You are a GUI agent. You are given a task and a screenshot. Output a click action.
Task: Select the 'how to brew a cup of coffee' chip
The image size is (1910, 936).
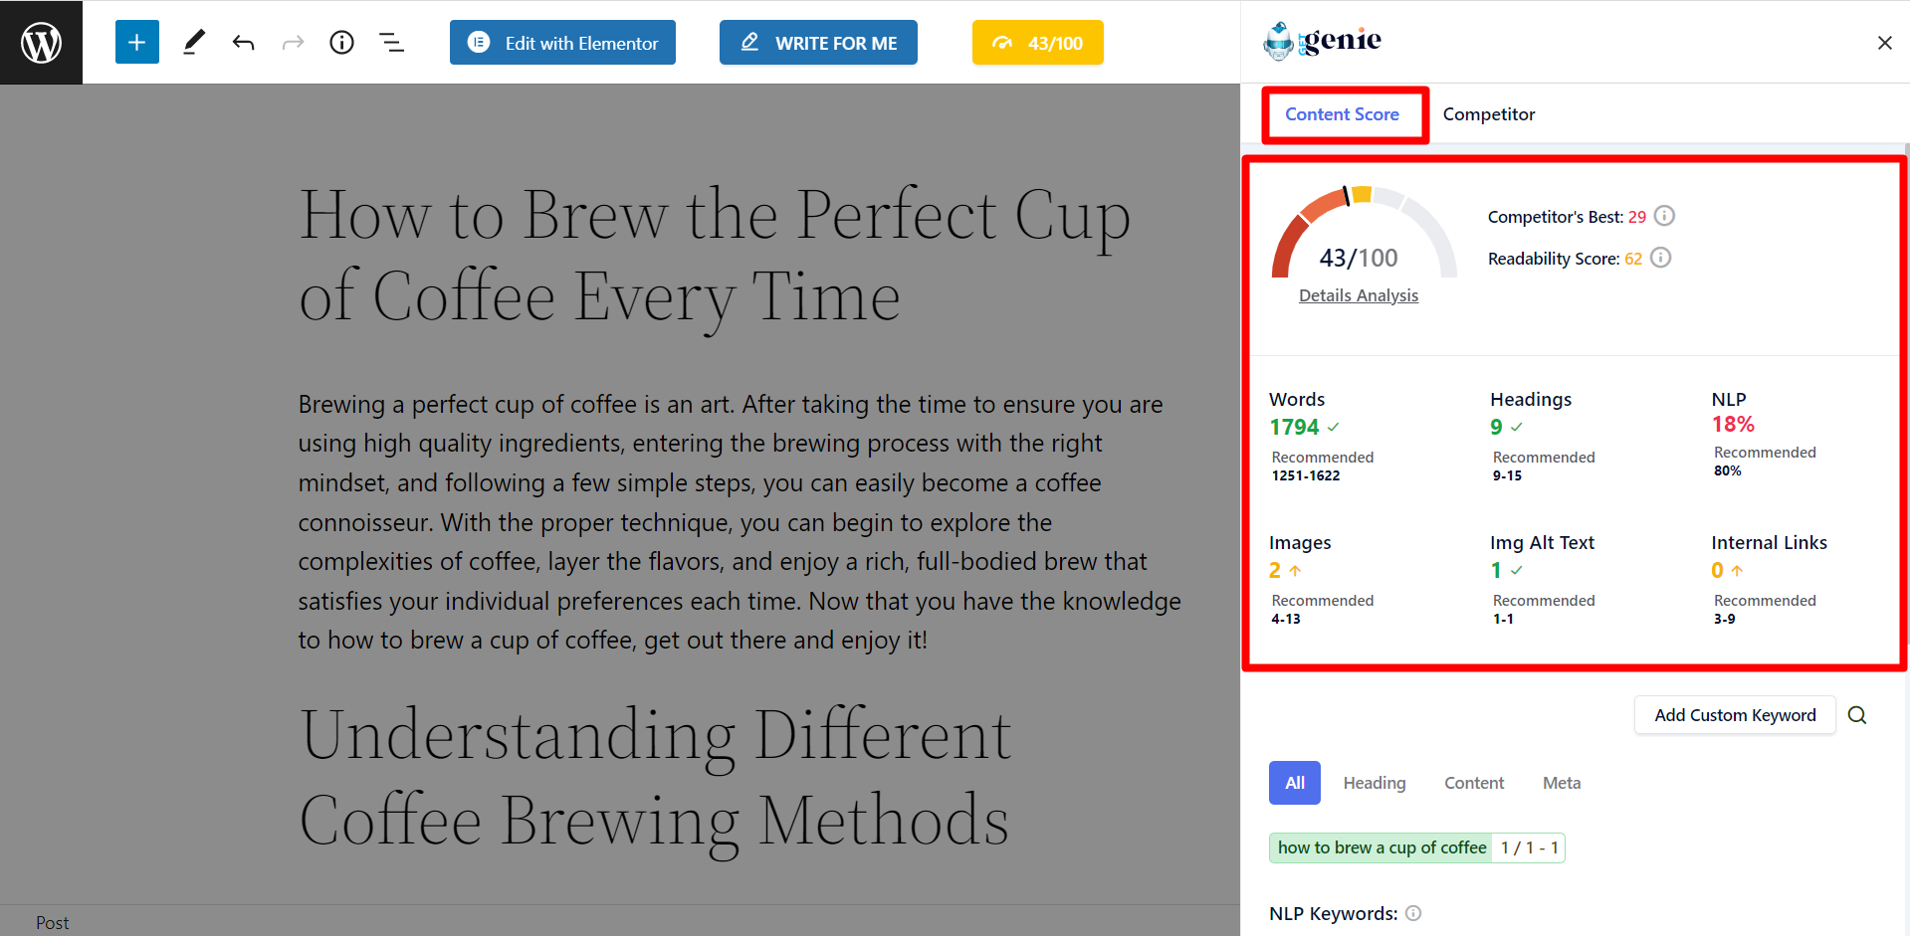(1380, 847)
